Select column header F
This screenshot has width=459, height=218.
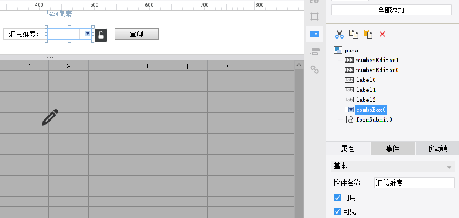pyautogui.click(x=29, y=66)
